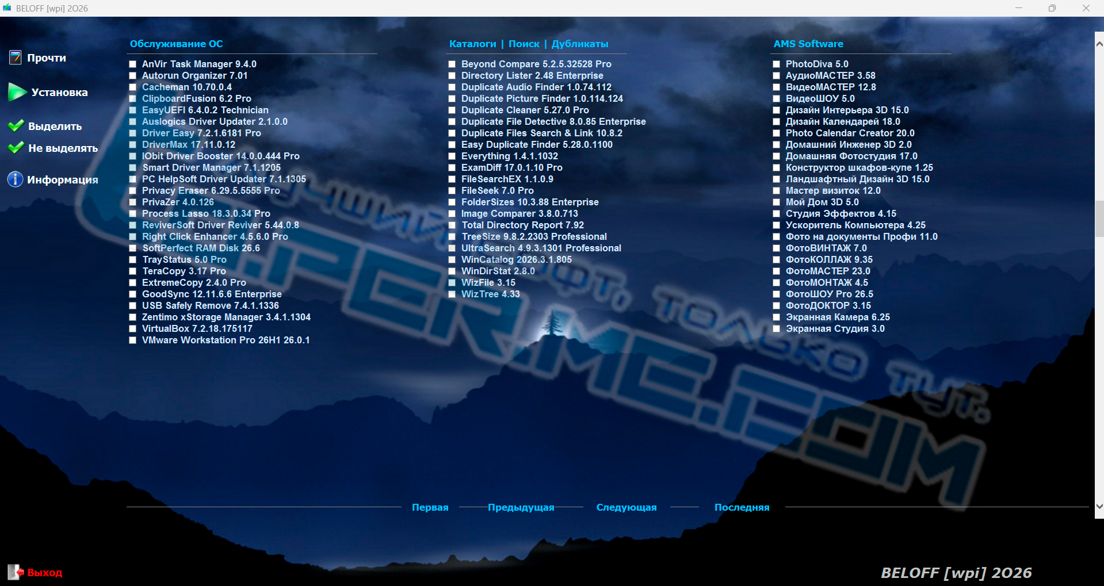Viewport: 1104px width, 586px height.
Task: Select the ВидеоМАСТЕР 12.8 entry
Action: (831, 87)
